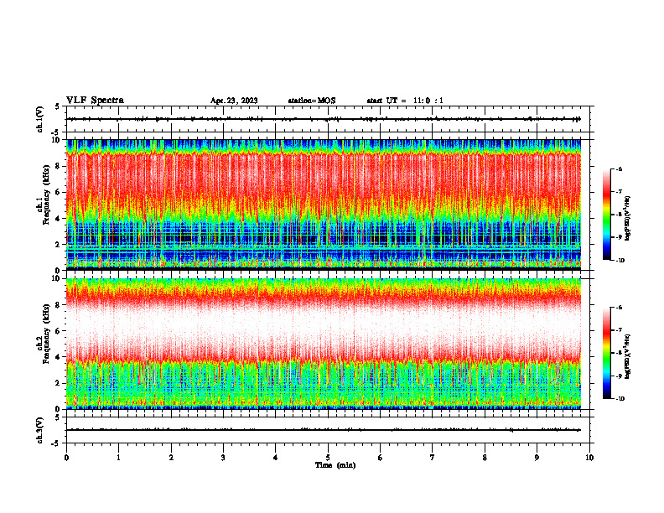Click the "station=MOS" header label
Screen dimensions: 664x513
point(312,101)
